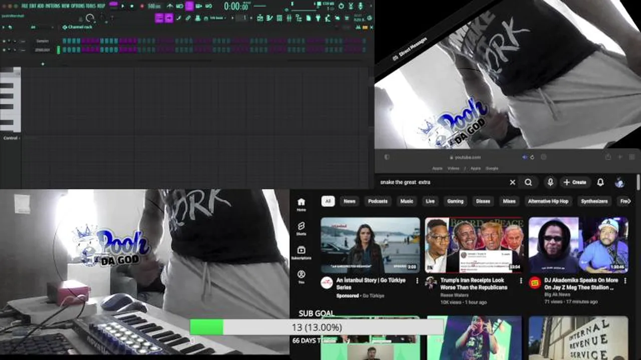Screen dimensions: 641x360
Task: Click the YouTube voice search microphone icon
Action: [x=550, y=182]
